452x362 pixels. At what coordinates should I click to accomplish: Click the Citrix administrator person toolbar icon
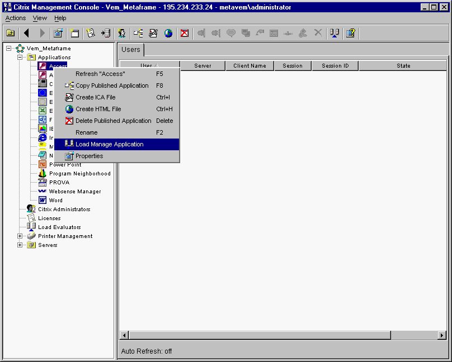122,33
